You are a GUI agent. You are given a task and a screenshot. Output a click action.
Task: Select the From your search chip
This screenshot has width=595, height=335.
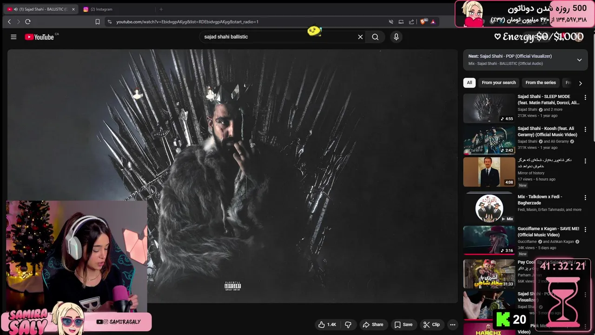pyautogui.click(x=499, y=83)
